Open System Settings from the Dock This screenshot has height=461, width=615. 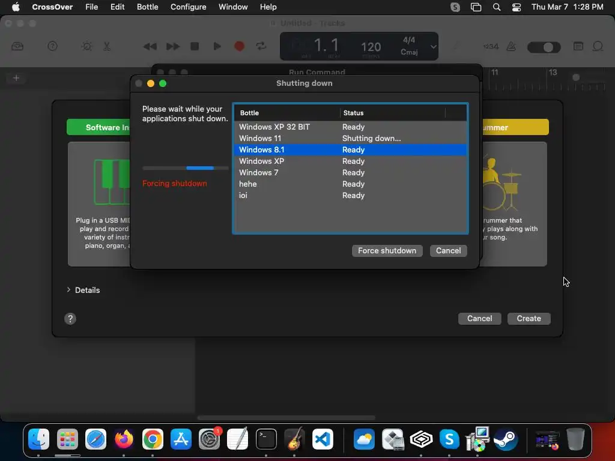click(210, 439)
